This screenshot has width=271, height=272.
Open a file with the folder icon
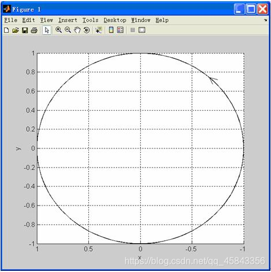16,30
